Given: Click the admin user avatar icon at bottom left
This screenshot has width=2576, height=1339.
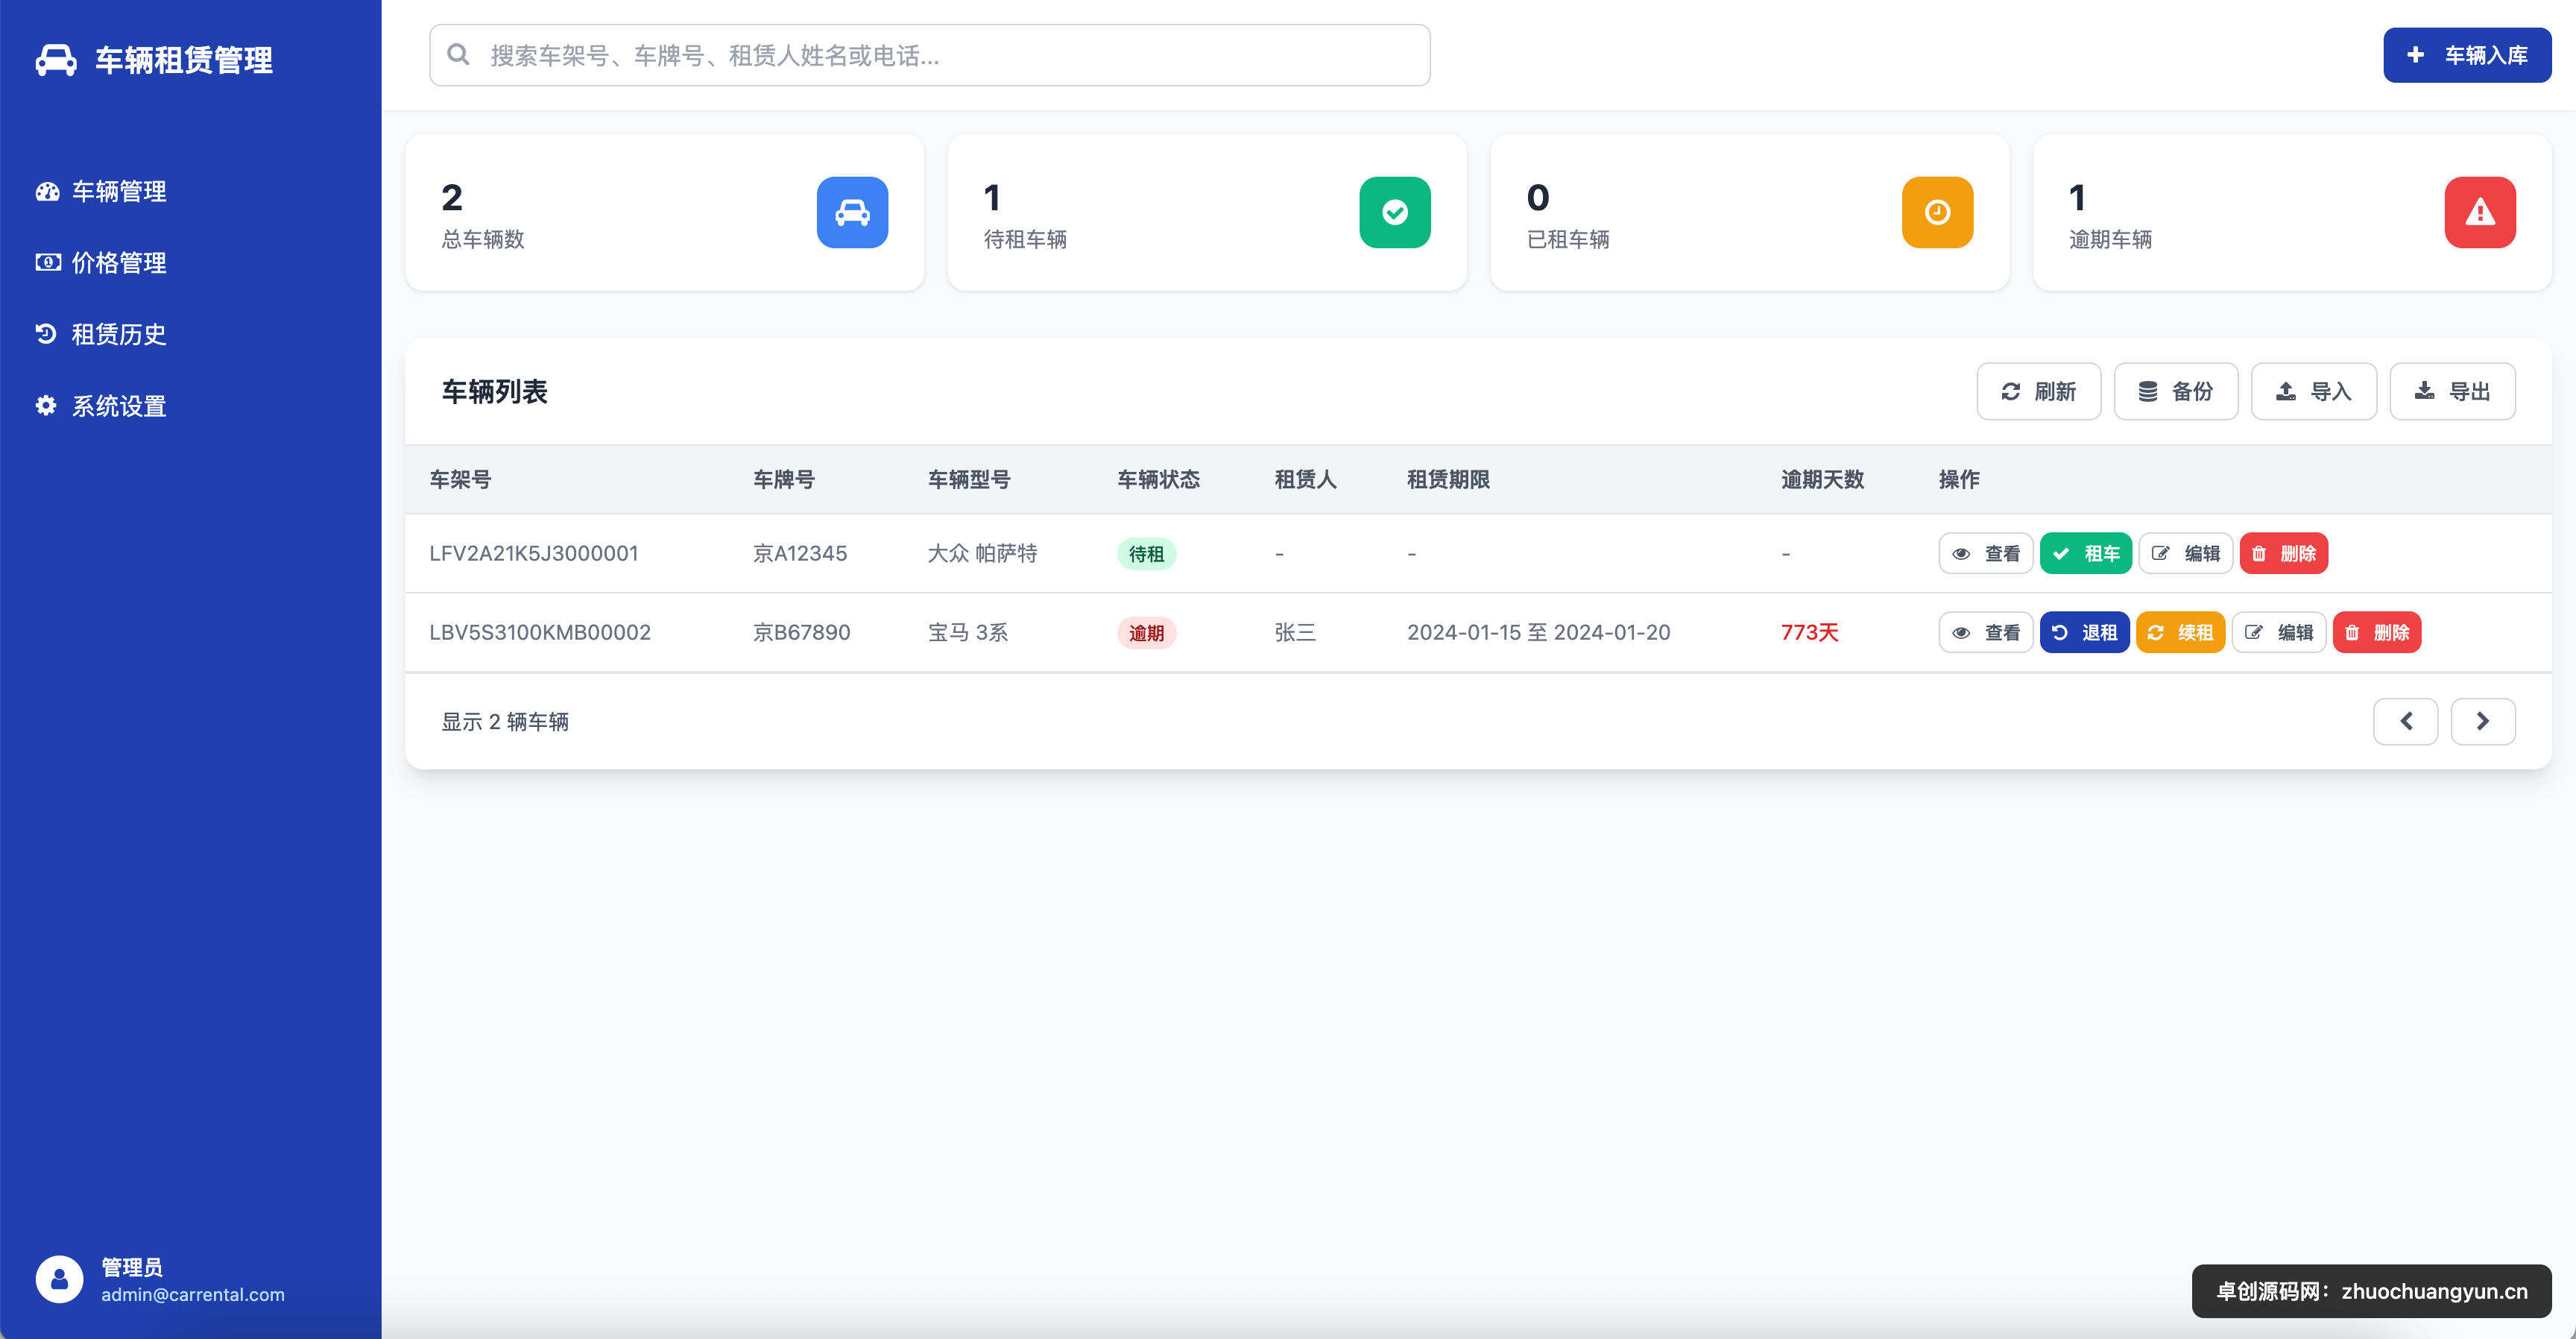Looking at the screenshot, I should point(58,1278).
